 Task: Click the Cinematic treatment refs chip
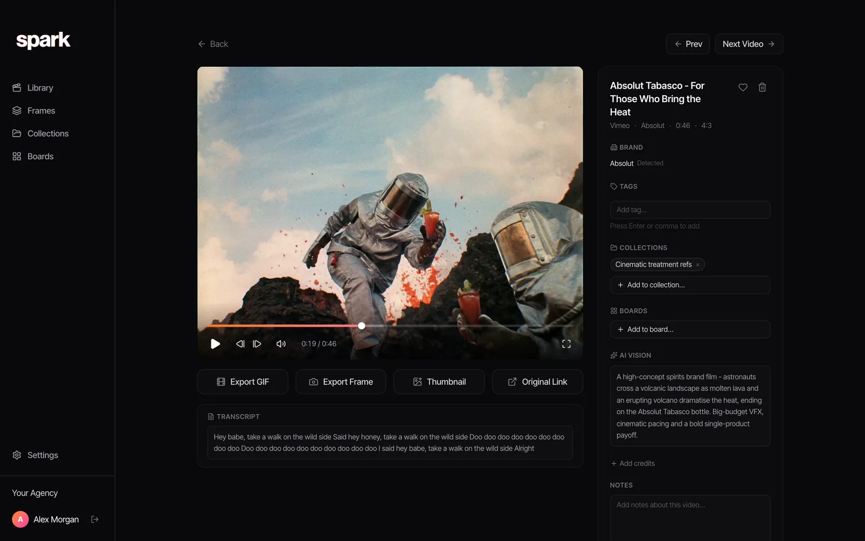[653, 265]
